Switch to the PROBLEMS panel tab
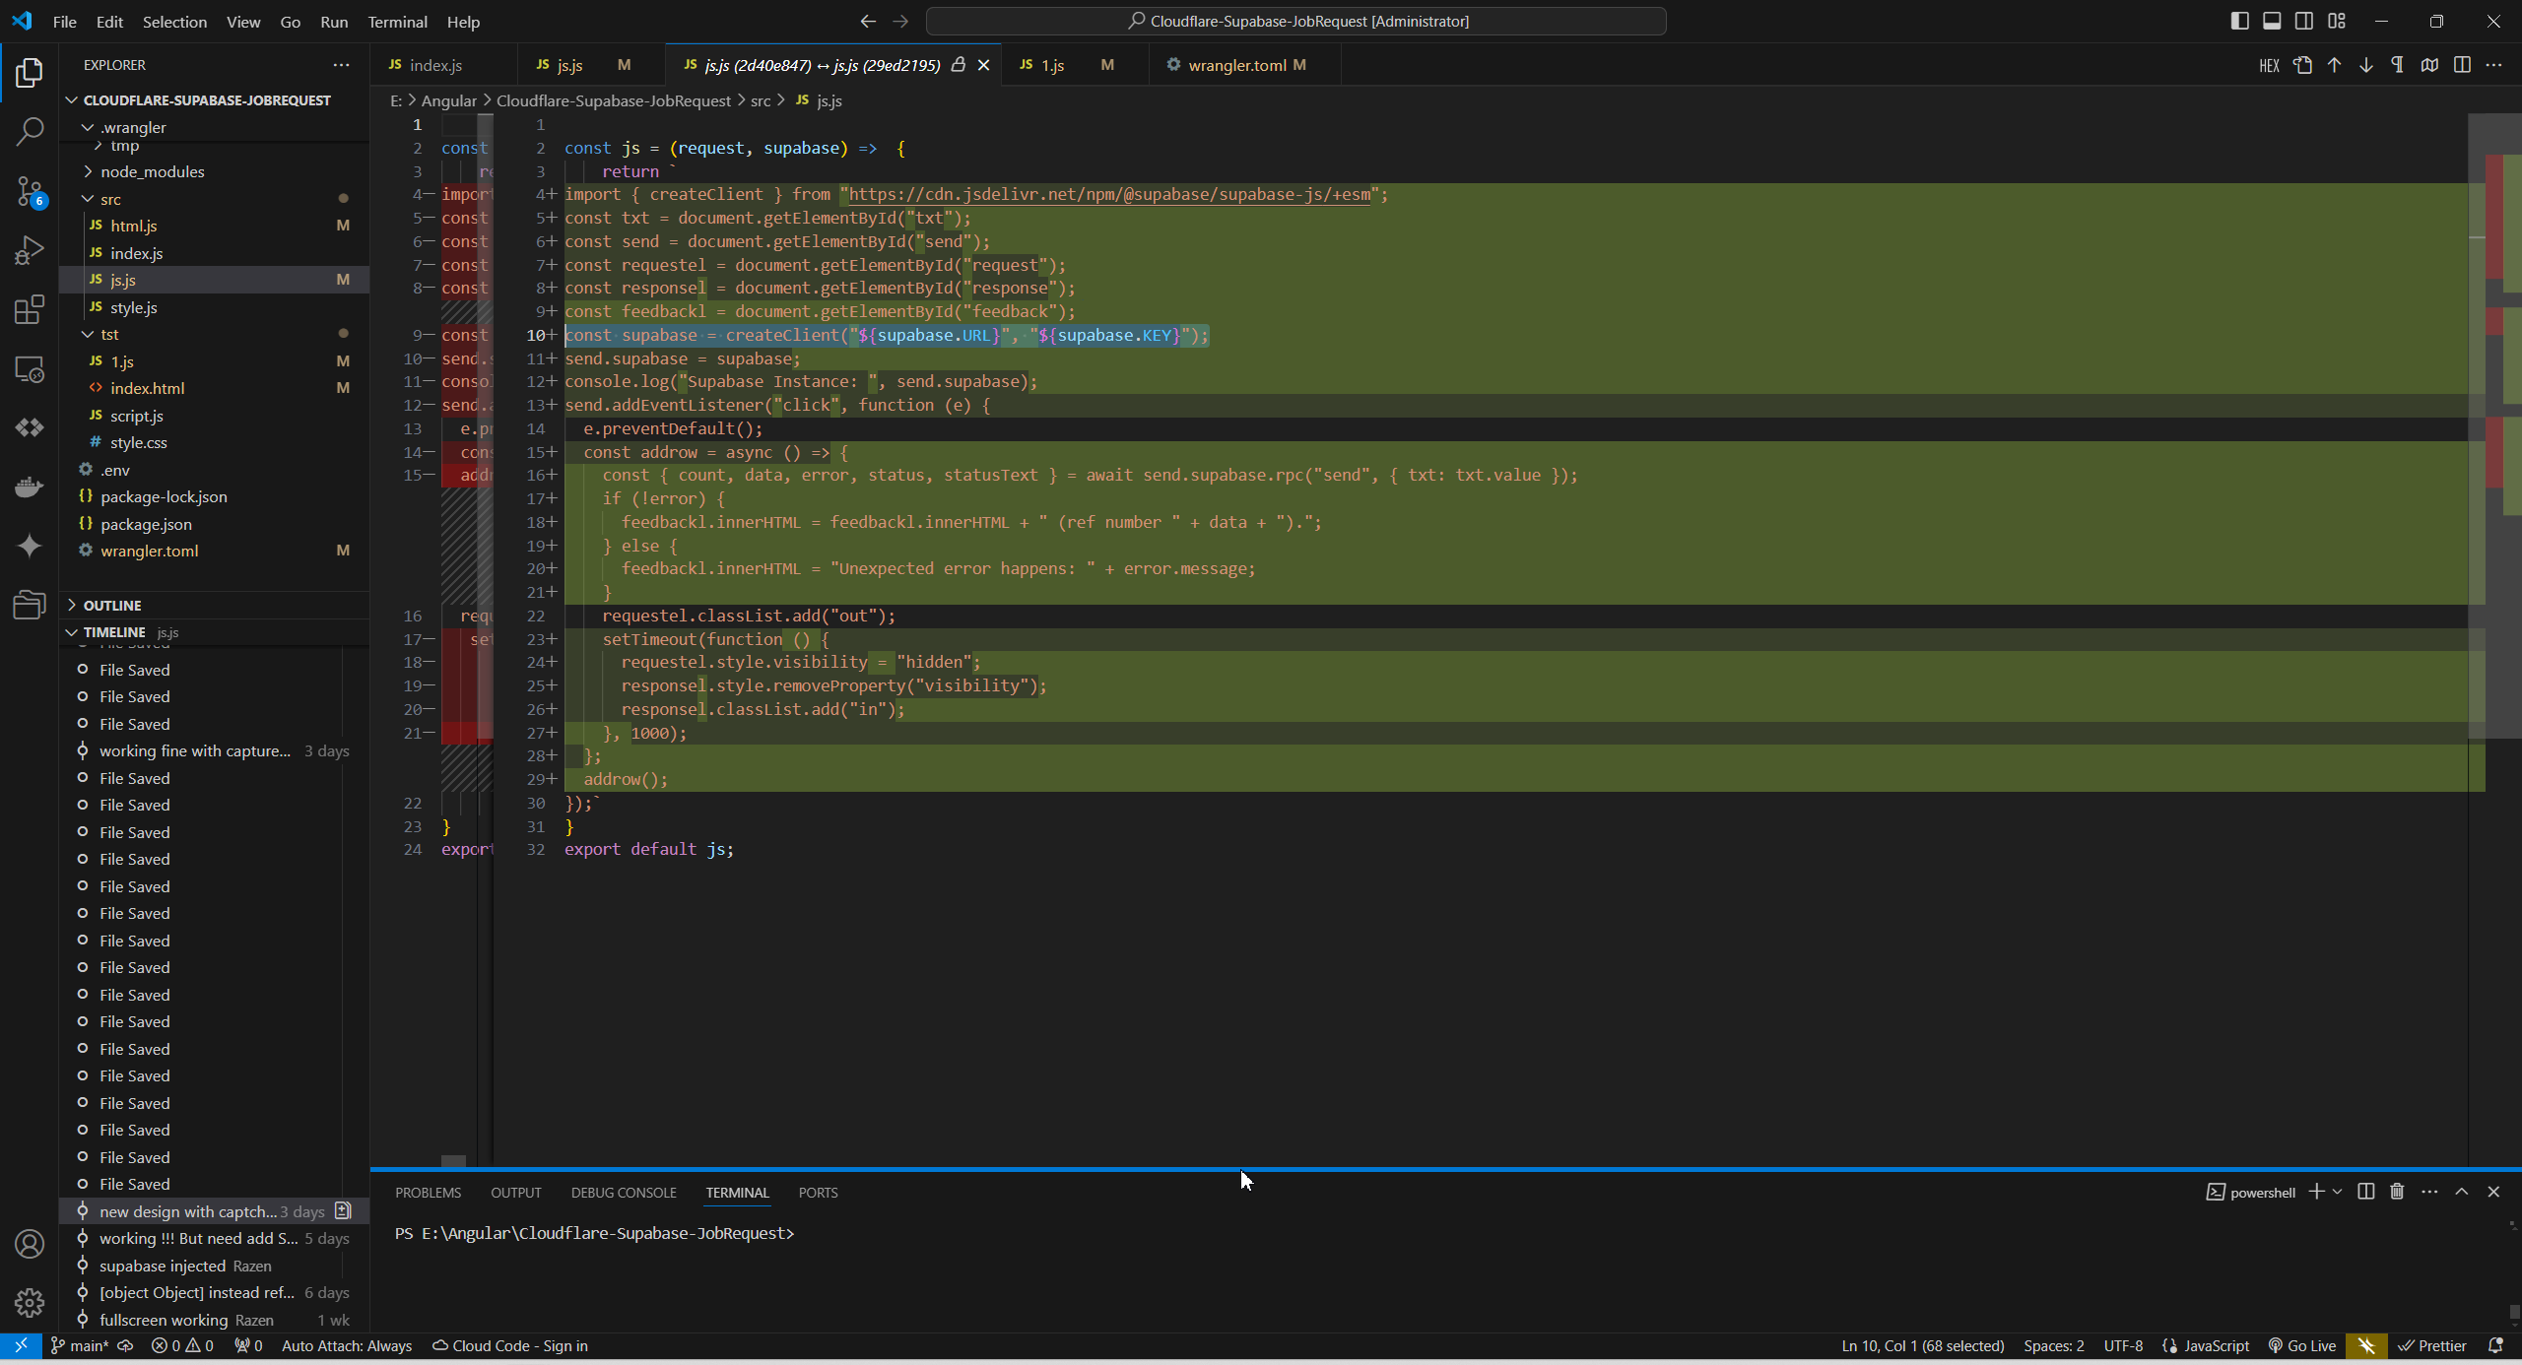The height and width of the screenshot is (1365, 2522). pos(428,1192)
